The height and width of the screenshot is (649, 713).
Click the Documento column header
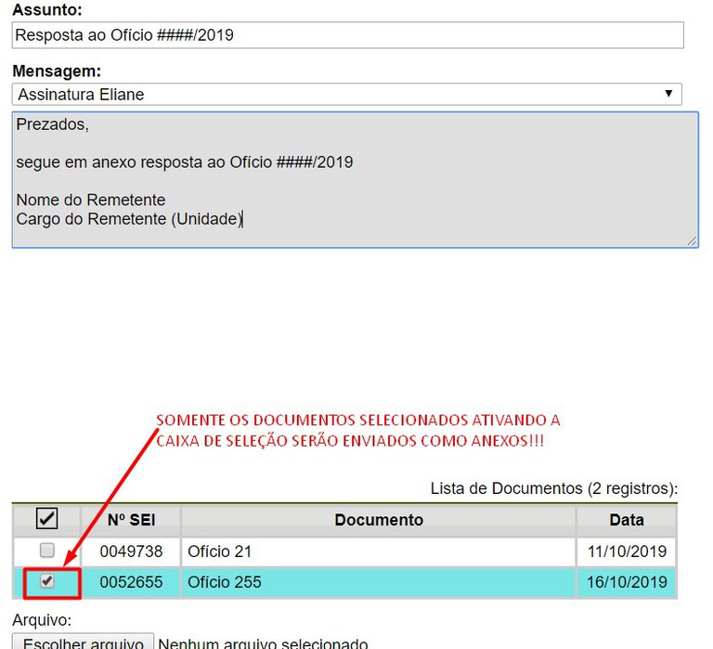click(379, 520)
